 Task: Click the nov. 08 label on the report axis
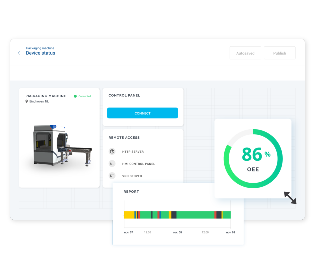tap(176, 232)
